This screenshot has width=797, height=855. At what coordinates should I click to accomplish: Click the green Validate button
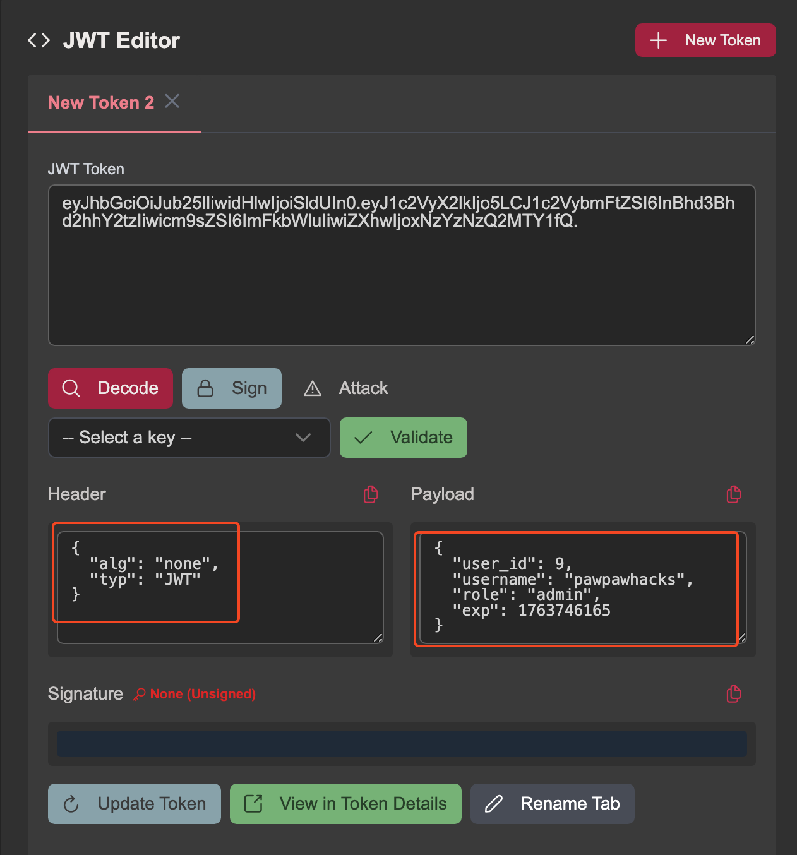pyautogui.click(x=403, y=438)
